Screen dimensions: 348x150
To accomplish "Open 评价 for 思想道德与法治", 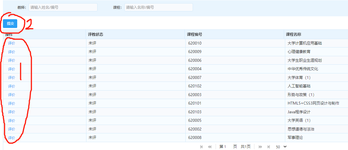I will 11,129.
